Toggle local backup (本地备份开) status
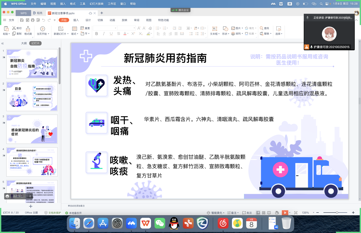361x233 pixels. [x=74, y=213]
